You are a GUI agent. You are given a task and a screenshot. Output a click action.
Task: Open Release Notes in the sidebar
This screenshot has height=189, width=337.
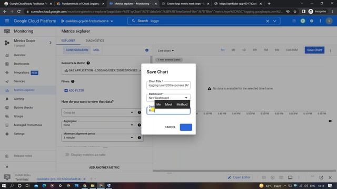coord(23,156)
